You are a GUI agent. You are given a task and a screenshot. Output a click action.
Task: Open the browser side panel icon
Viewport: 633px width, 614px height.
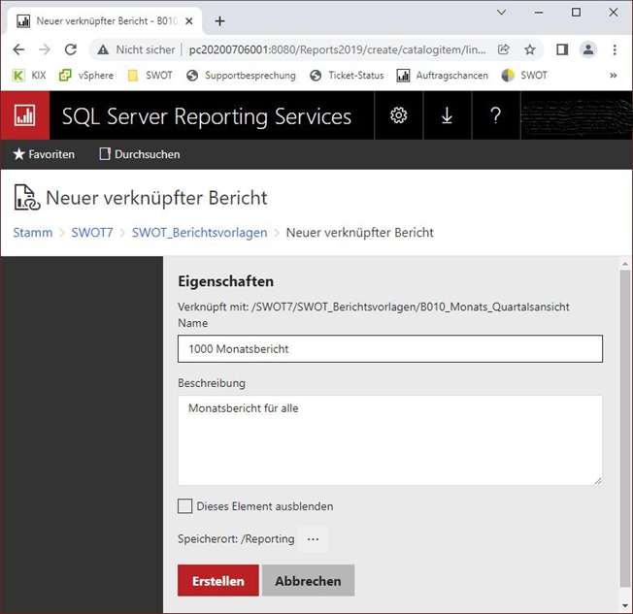(562, 49)
